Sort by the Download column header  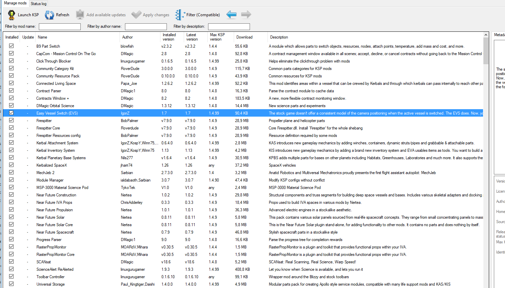pyautogui.click(x=251, y=37)
